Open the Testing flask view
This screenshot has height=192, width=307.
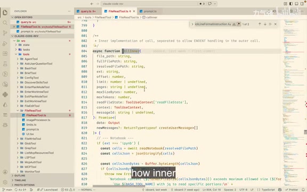pos(5,64)
